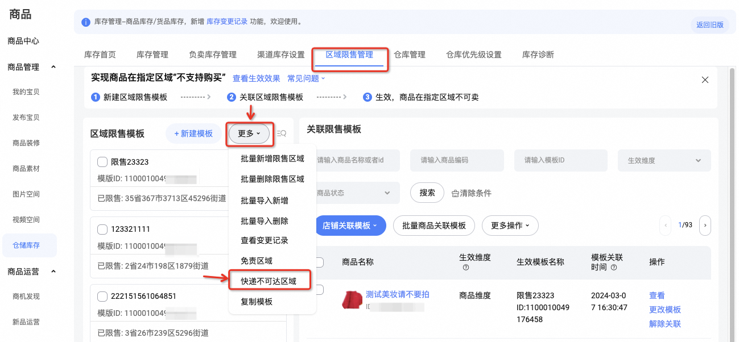
Task: Check the 测试美妆请不要拍 row checkbox
Action: click(x=319, y=290)
